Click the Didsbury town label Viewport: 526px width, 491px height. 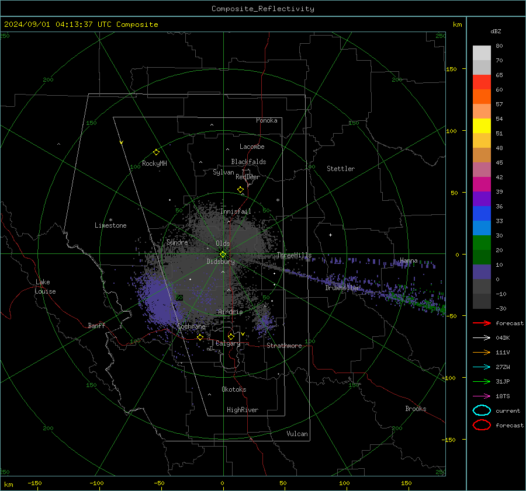pyautogui.click(x=220, y=262)
